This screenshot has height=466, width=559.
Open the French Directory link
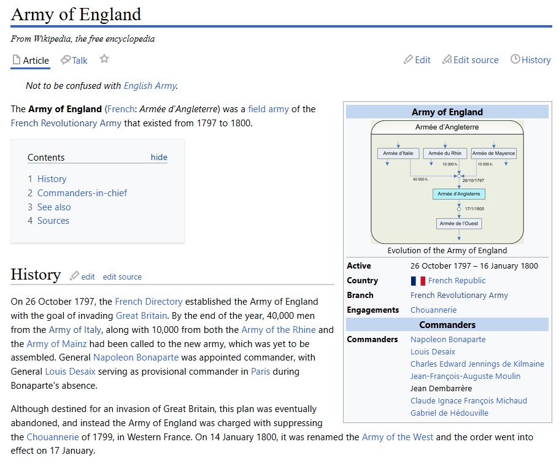click(x=148, y=302)
